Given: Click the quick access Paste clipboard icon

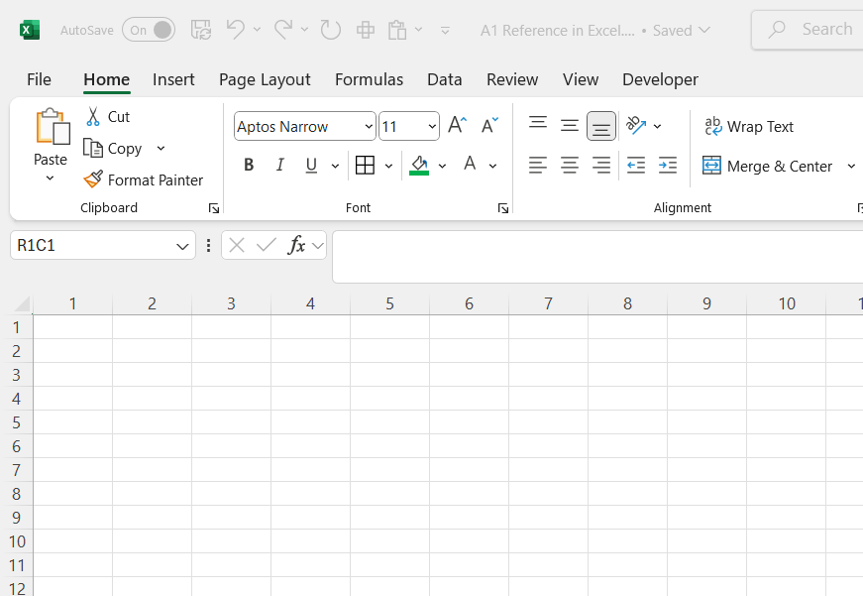Looking at the screenshot, I should [397, 30].
